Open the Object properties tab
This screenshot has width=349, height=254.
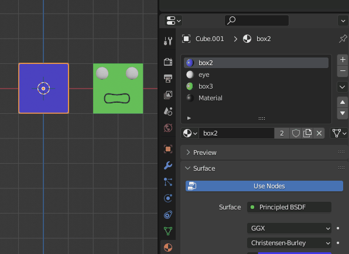pos(168,149)
